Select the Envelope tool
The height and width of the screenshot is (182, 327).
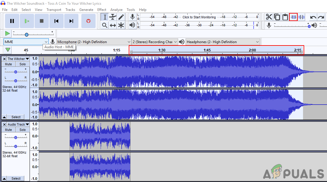pyautogui.click(x=113, y=17)
